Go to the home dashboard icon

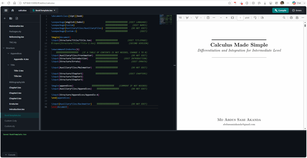(x=13, y=10)
